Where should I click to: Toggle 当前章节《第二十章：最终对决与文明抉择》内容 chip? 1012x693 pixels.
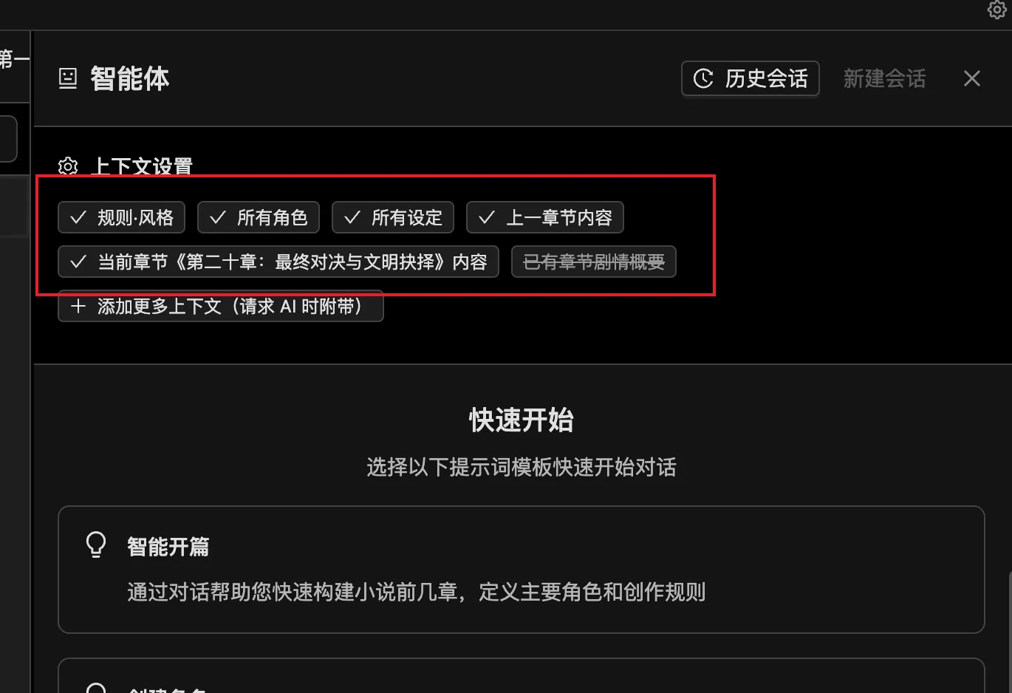[x=278, y=262]
